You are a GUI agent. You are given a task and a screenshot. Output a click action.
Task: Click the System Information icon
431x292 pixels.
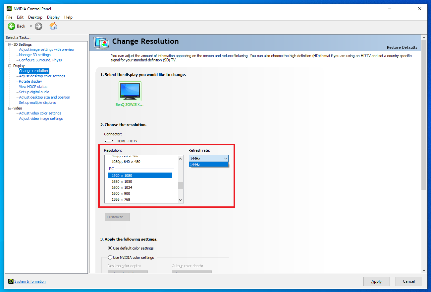pyautogui.click(x=11, y=281)
